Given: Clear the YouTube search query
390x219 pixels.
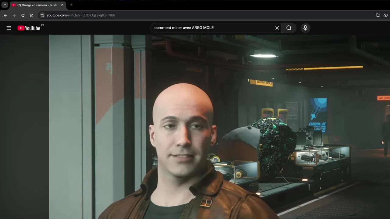Looking at the screenshot, I should 277,28.
